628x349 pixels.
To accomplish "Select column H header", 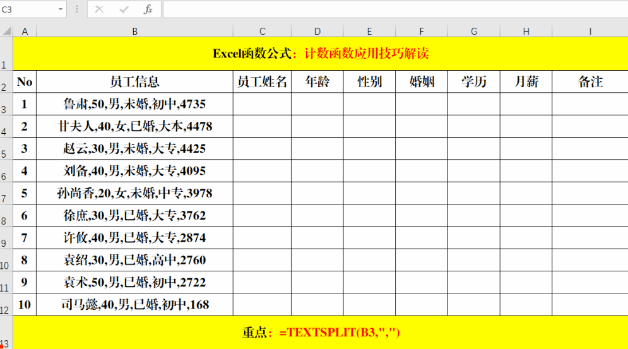I will [526, 32].
